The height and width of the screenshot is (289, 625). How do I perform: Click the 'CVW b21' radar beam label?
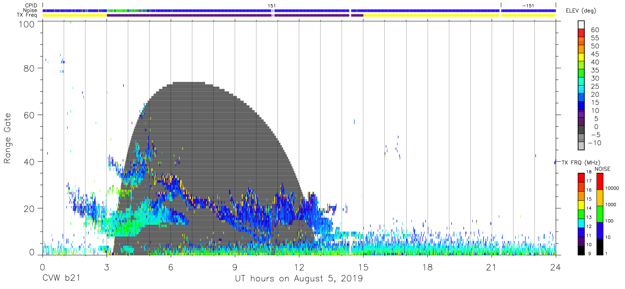point(60,279)
